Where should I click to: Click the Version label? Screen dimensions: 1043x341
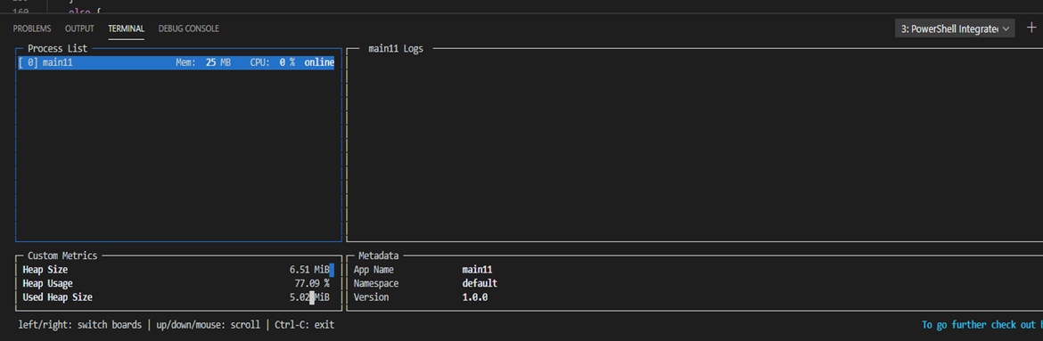click(x=371, y=297)
